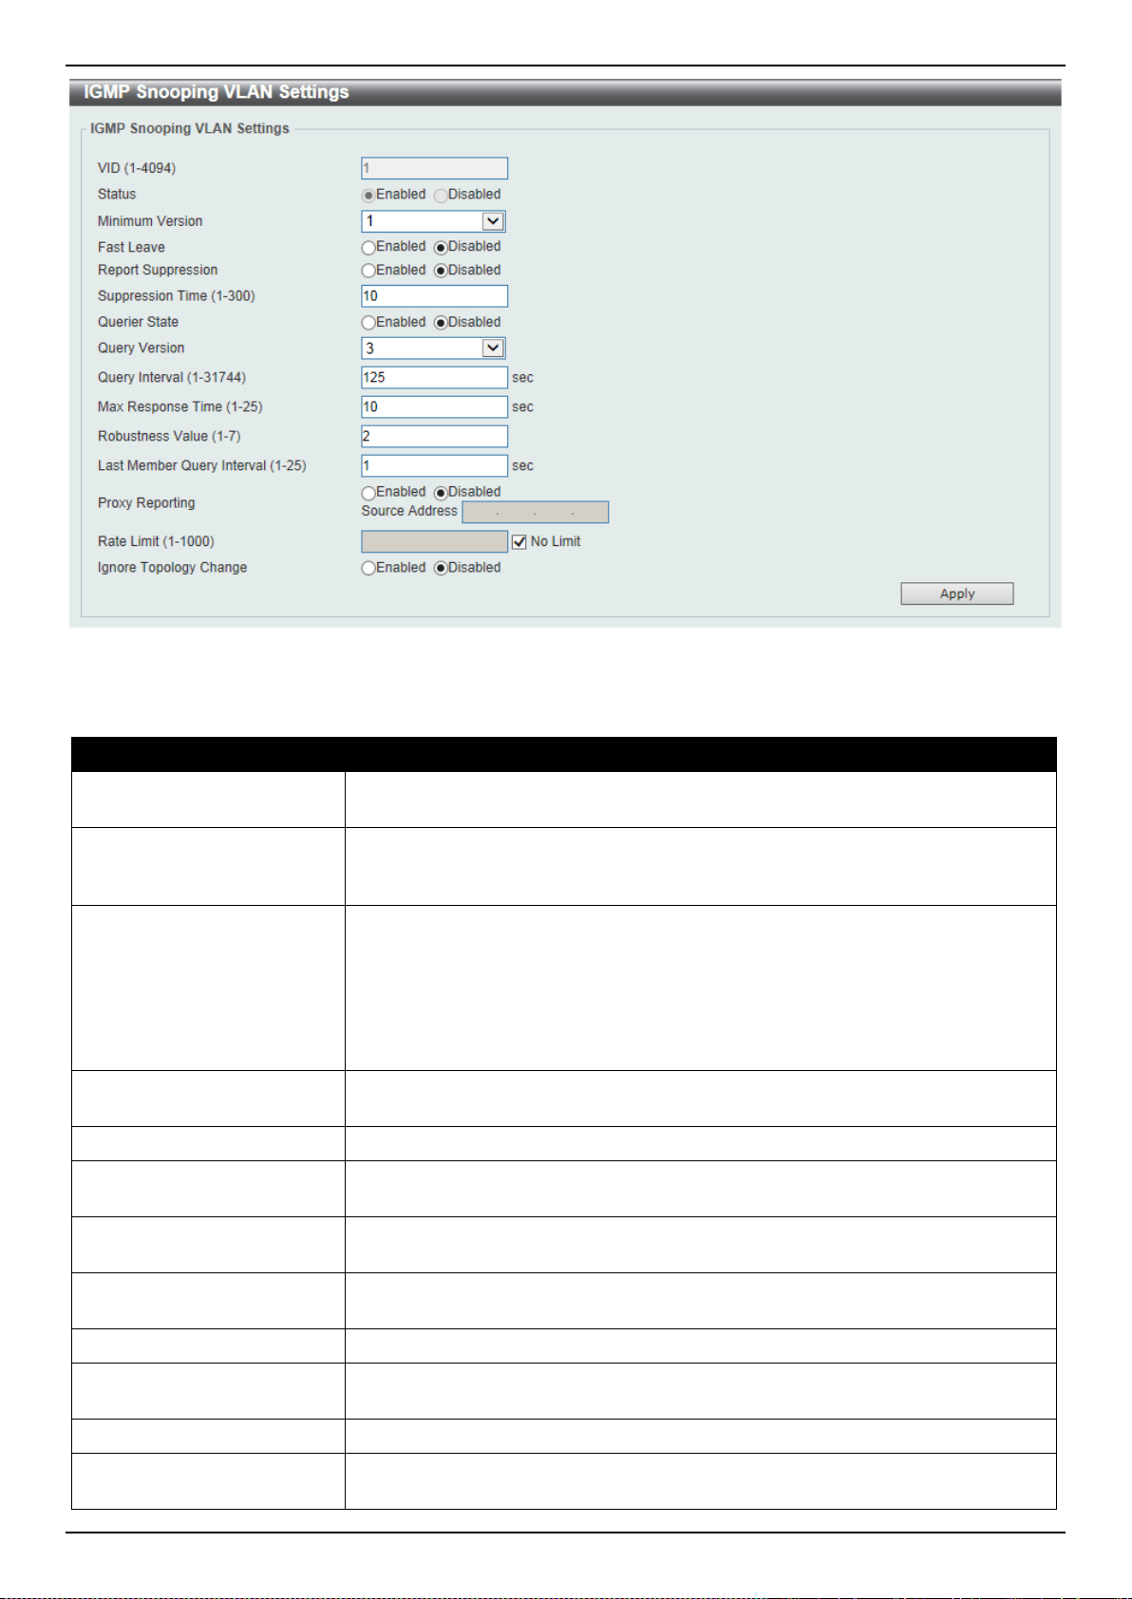Screen dimensions: 1132x1599
Task: Enable Report Suppression
Action: pos(368,271)
